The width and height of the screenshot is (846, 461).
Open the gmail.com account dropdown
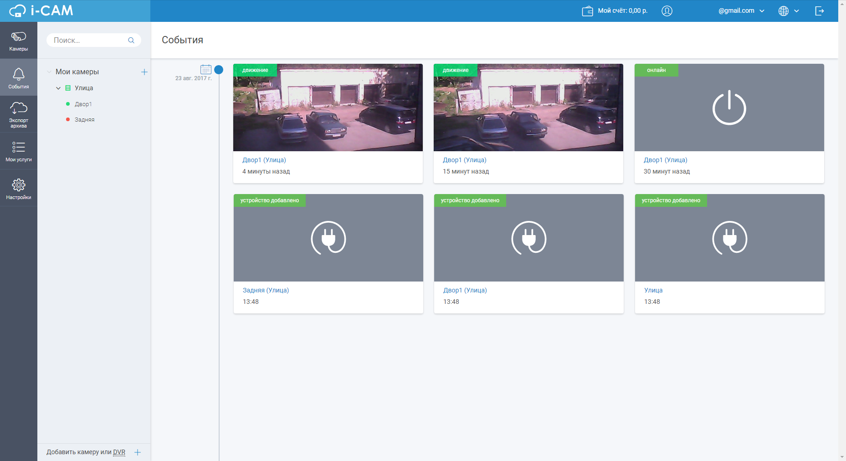click(741, 11)
